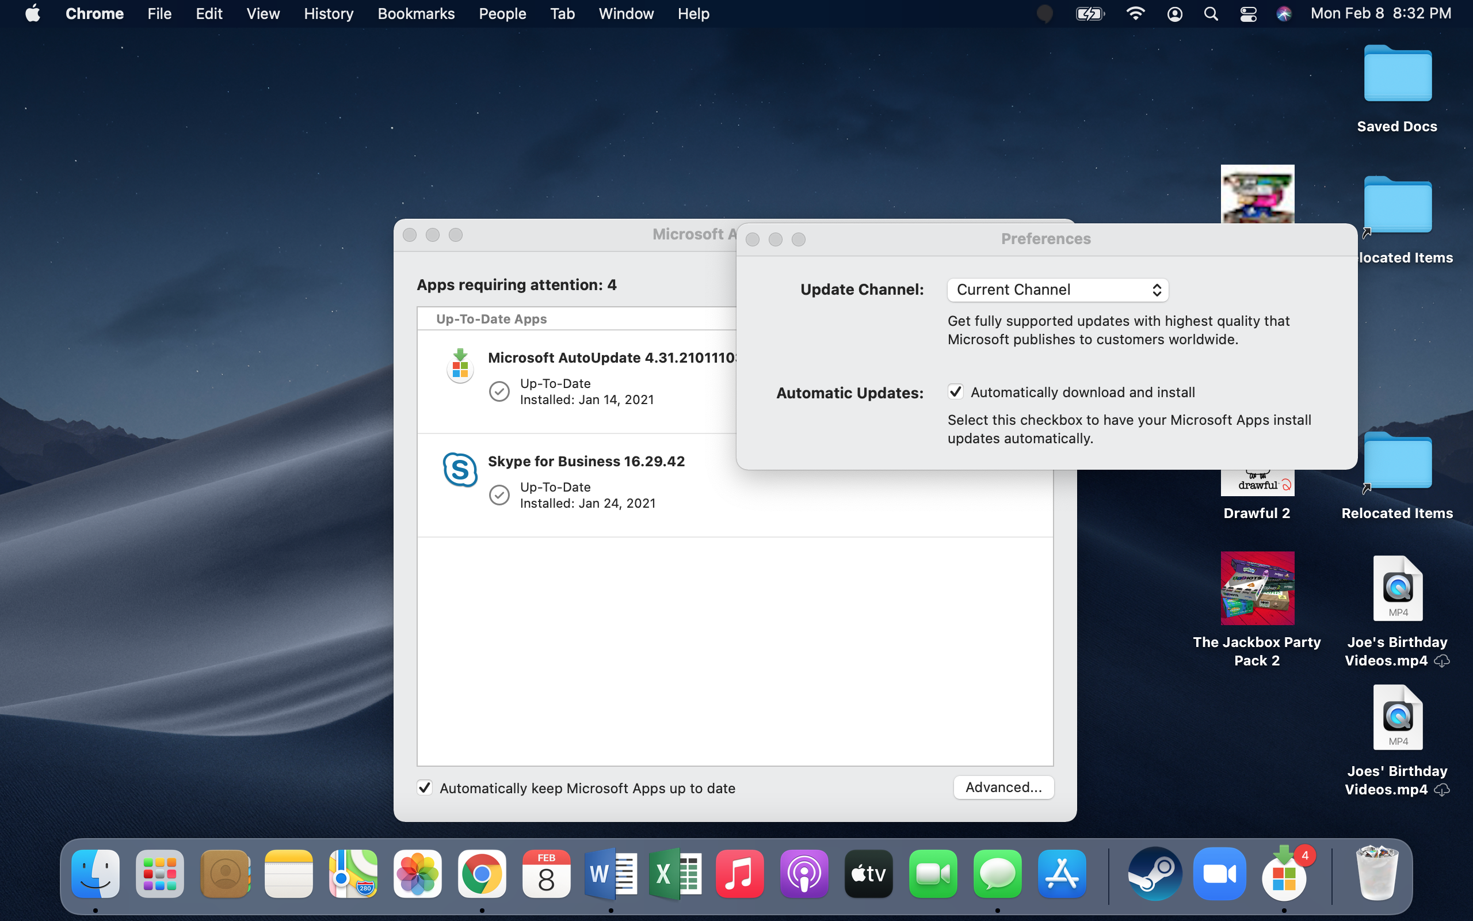
Task: Uncheck Automatically download and install
Action: pos(956,391)
